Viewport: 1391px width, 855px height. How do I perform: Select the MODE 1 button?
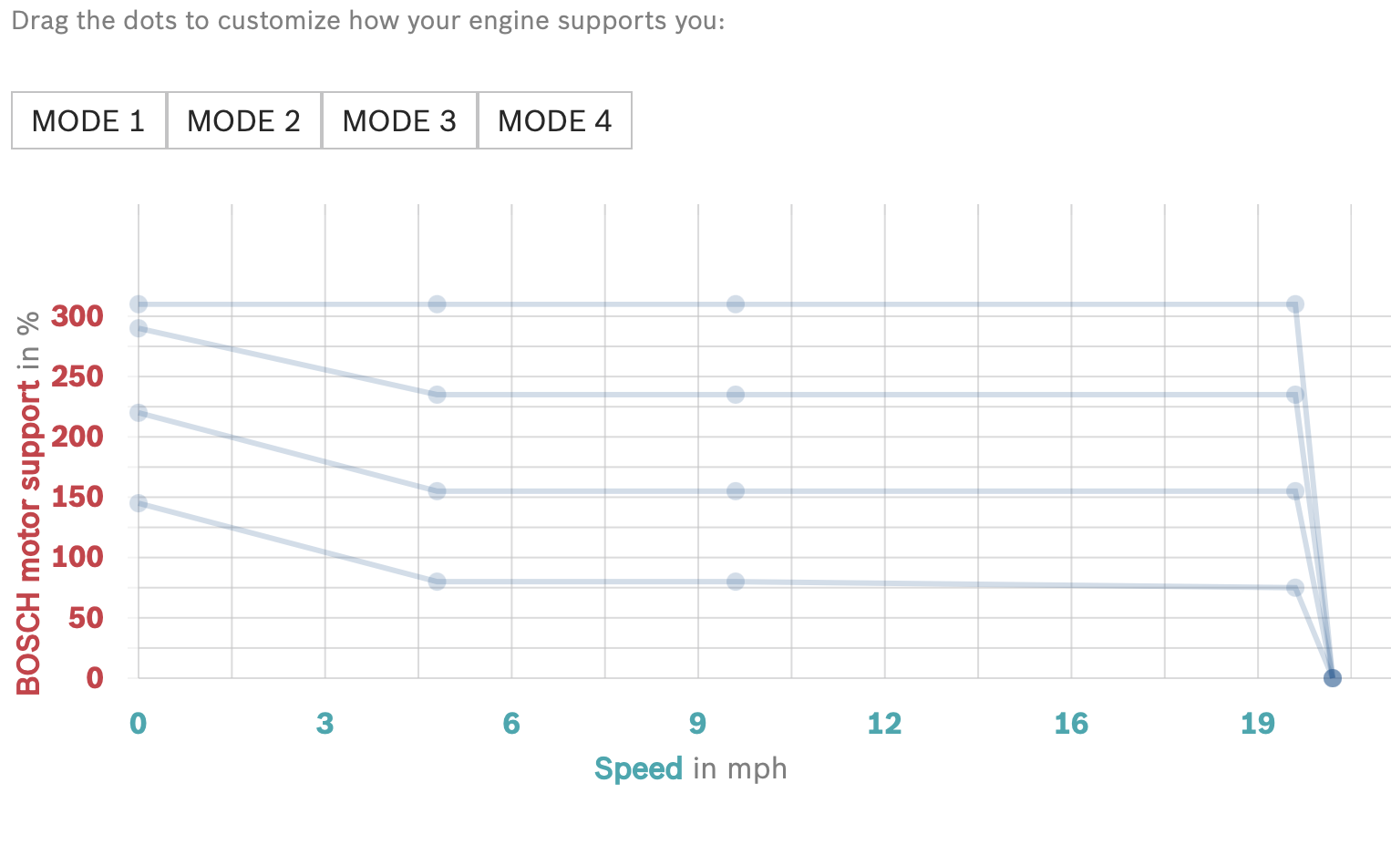[88, 120]
